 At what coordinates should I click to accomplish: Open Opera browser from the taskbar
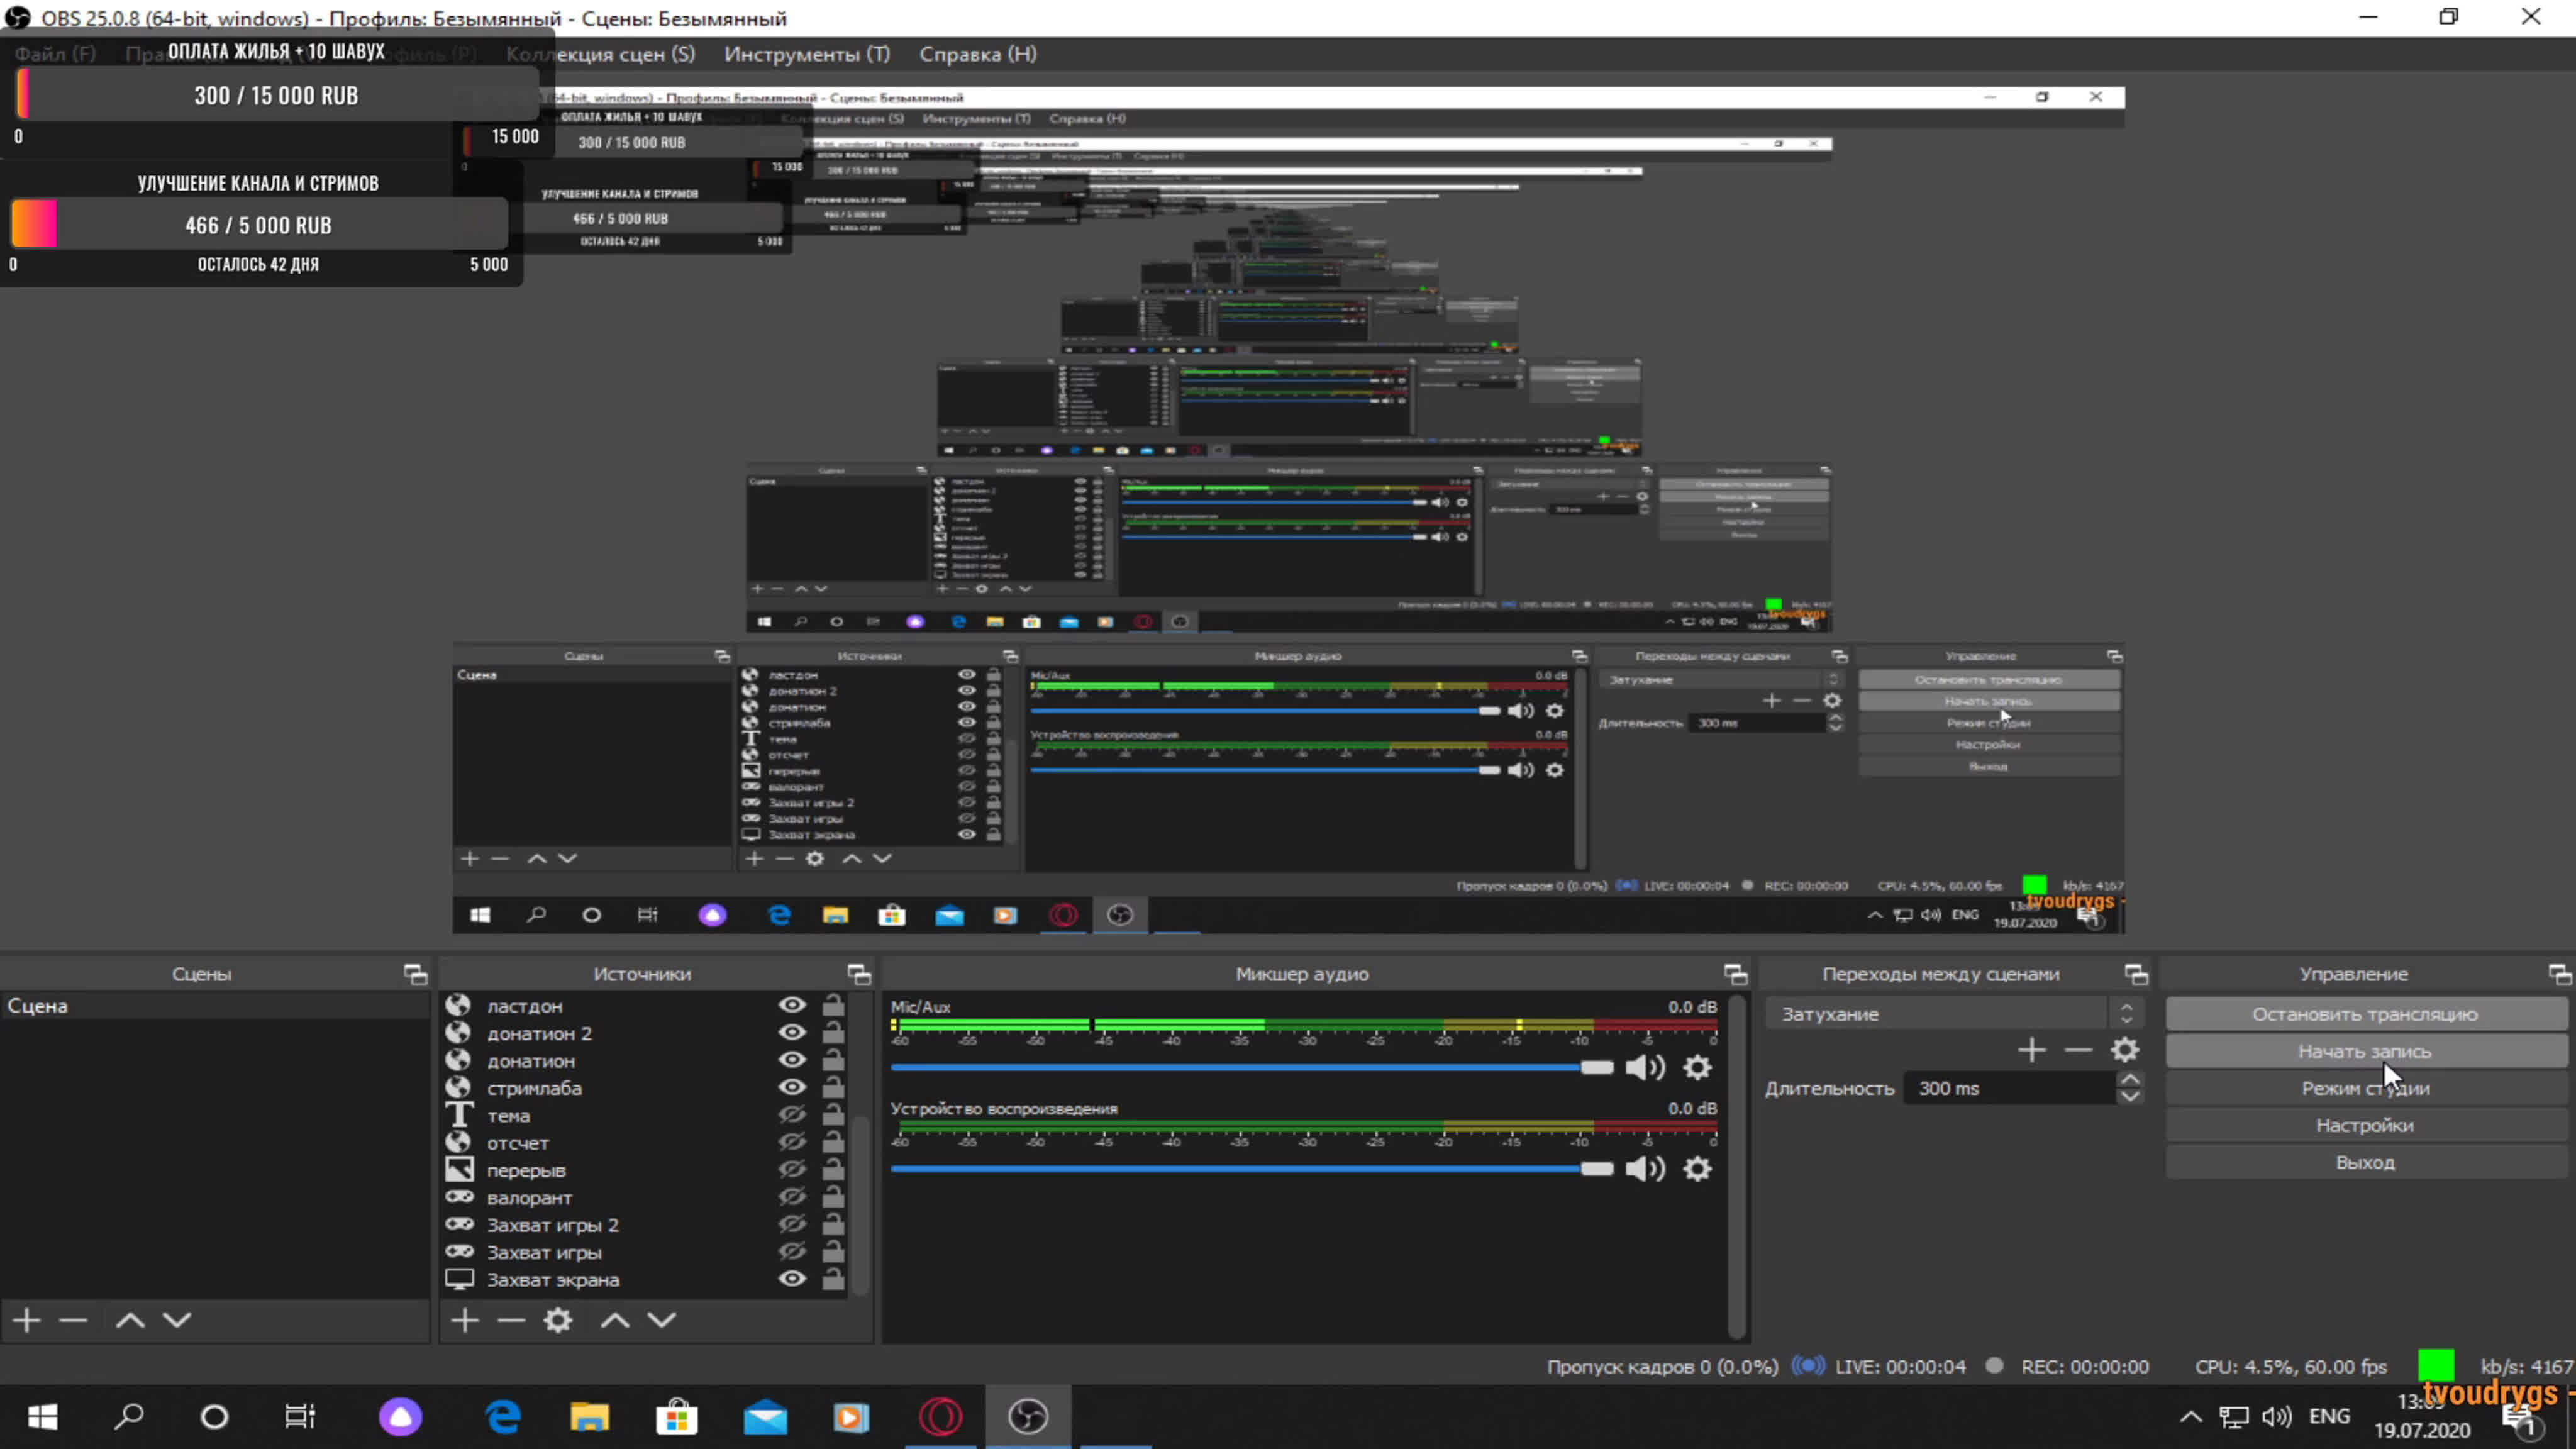tap(941, 1416)
